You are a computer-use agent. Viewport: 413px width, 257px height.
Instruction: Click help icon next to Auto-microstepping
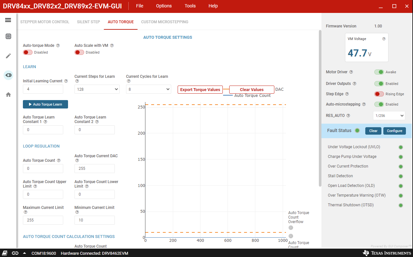364,104
